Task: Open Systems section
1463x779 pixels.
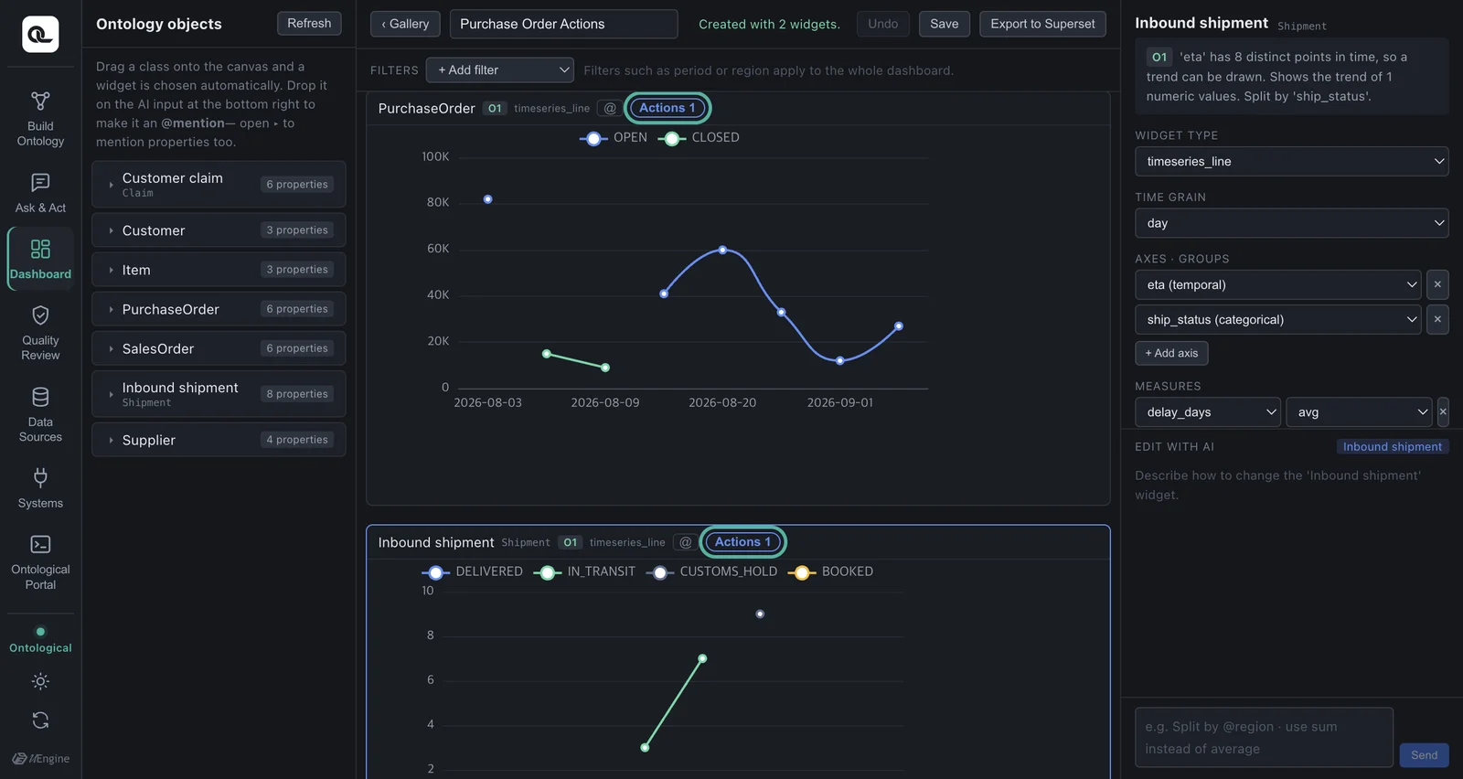Action: 40,488
